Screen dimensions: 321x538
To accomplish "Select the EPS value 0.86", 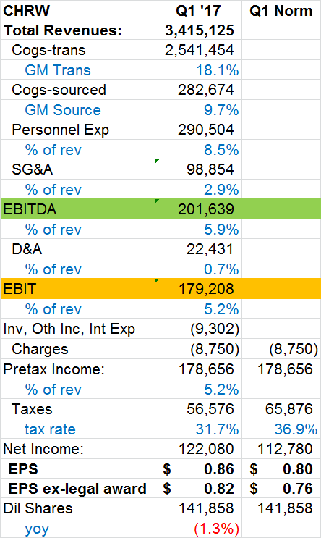I will (219, 469).
